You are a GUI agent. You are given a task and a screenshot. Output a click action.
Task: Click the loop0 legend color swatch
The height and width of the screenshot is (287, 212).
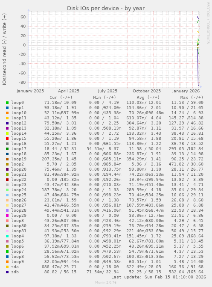[7, 103]
